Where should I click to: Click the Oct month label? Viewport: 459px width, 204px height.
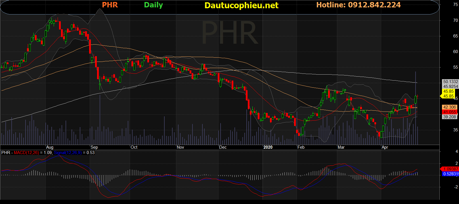point(134,147)
